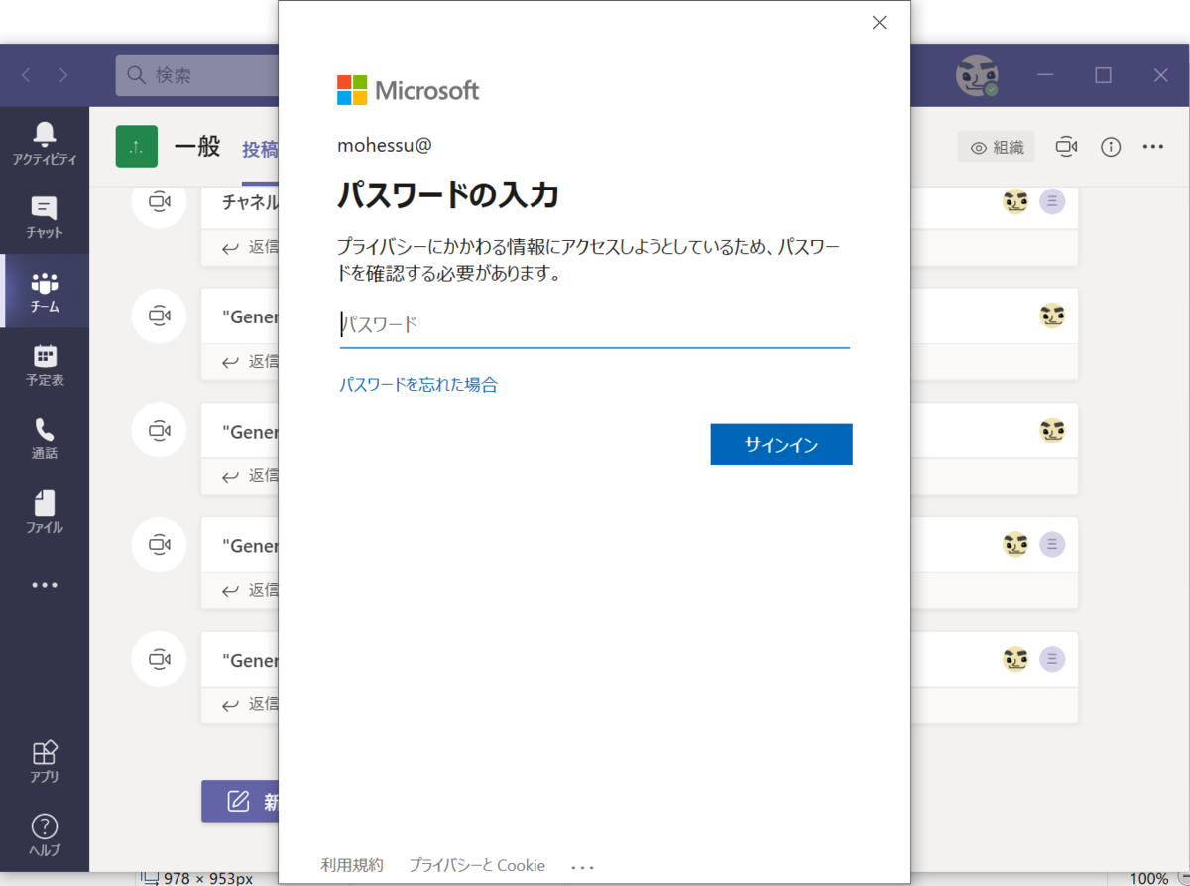Screen dimensions: 1190x886
Task: Switch to the 投稿 tab
Action: coord(260,150)
